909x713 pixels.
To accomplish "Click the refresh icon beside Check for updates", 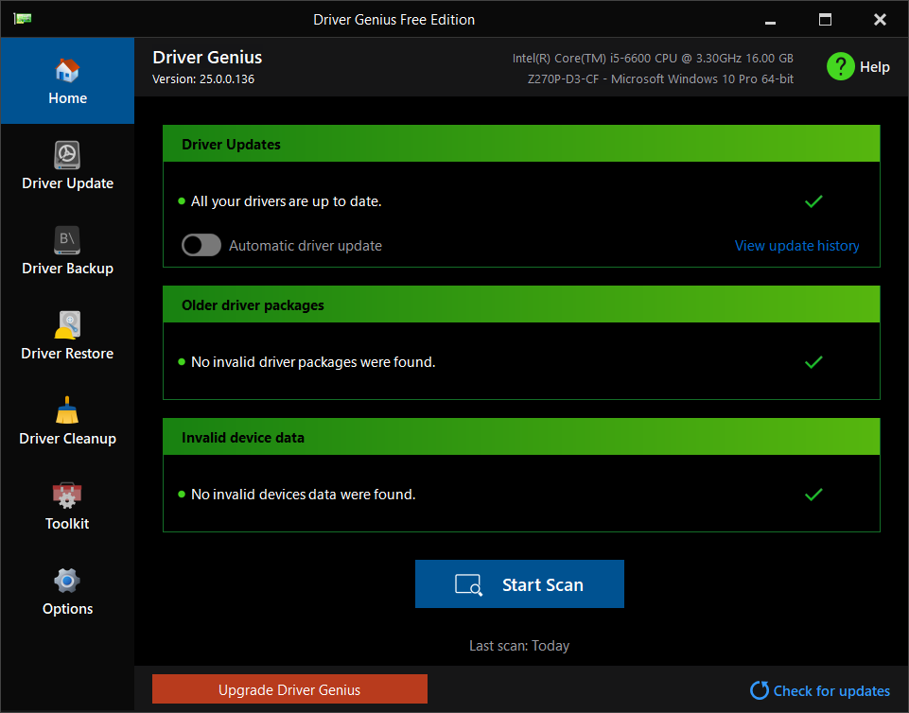I will point(759,690).
